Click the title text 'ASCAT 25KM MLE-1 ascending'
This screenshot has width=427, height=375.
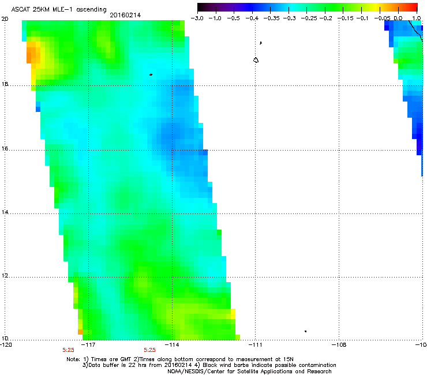pyautogui.click(x=59, y=9)
